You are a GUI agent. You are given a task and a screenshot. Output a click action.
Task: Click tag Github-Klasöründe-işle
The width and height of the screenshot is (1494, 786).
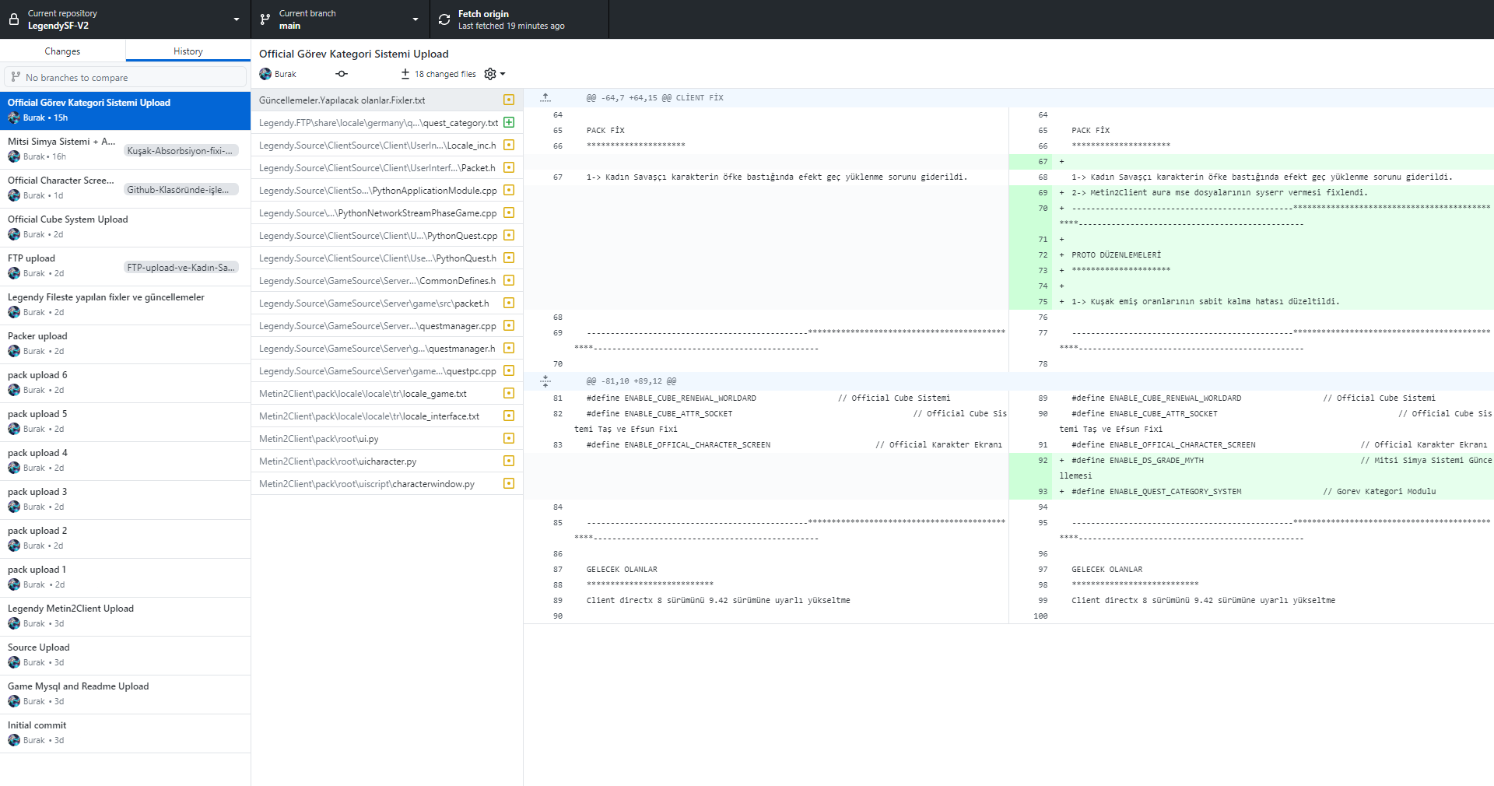tap(181, 189)
